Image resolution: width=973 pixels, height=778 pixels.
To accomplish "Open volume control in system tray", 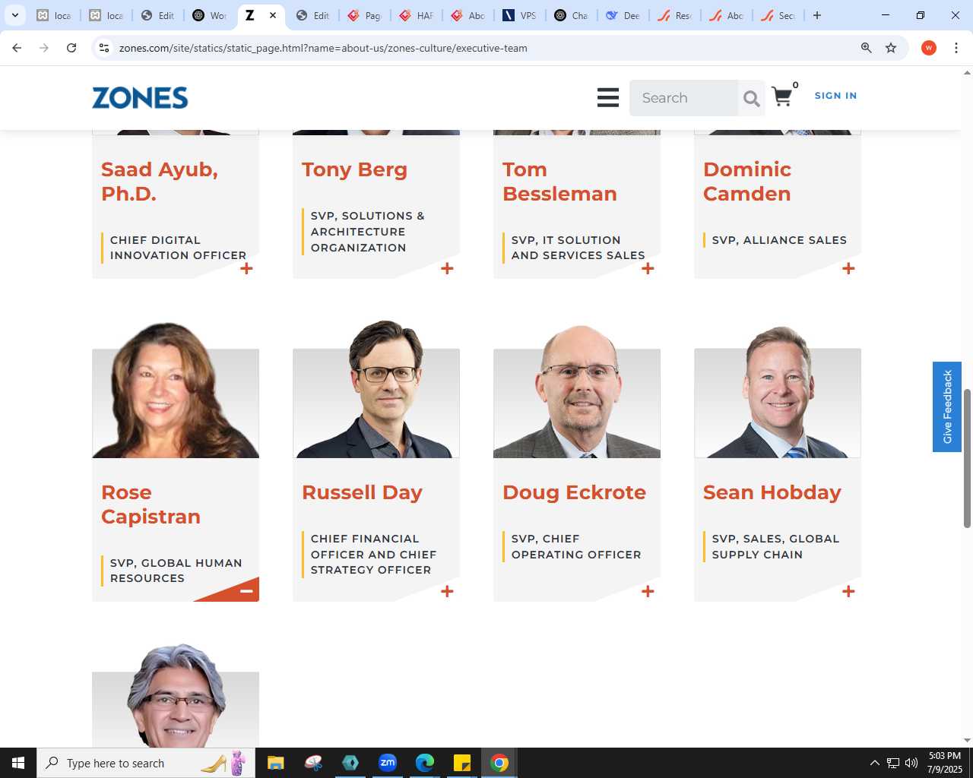I will point(911,763).
